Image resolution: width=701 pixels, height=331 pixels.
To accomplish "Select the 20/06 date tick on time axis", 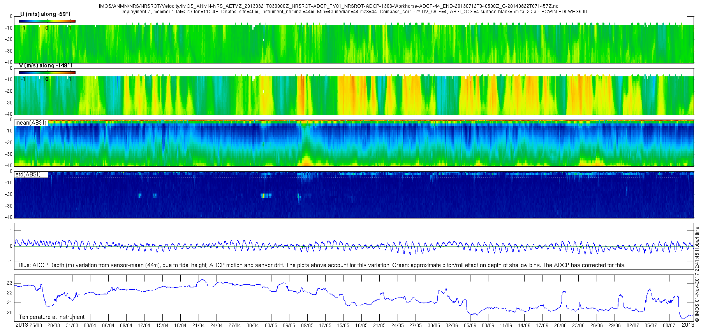I will pyautogui.click(x=560, y=325).
